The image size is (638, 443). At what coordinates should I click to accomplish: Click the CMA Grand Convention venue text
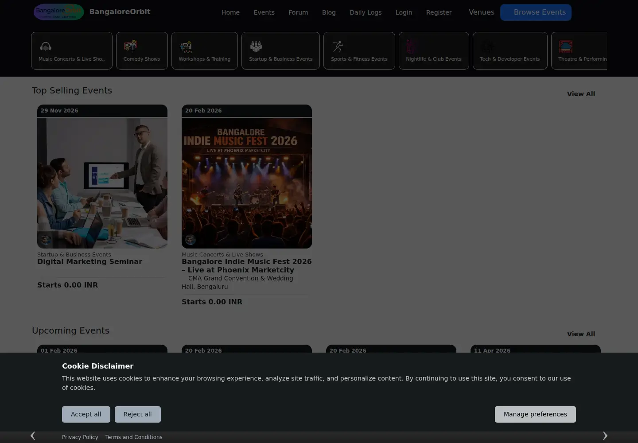(238, 282)
